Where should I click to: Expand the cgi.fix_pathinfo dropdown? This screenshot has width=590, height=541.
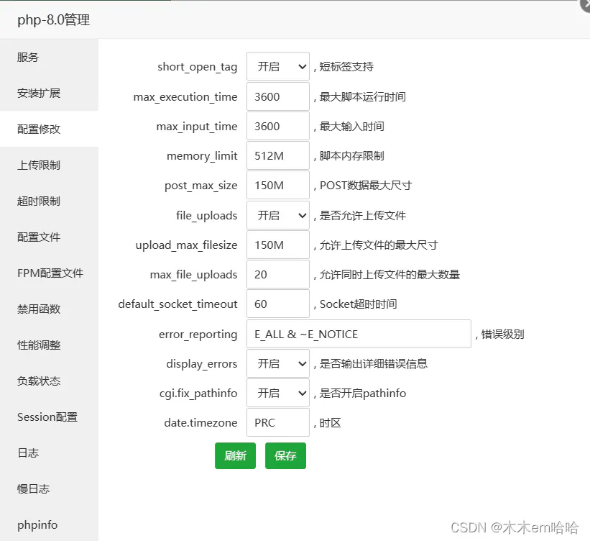(278, 393)
